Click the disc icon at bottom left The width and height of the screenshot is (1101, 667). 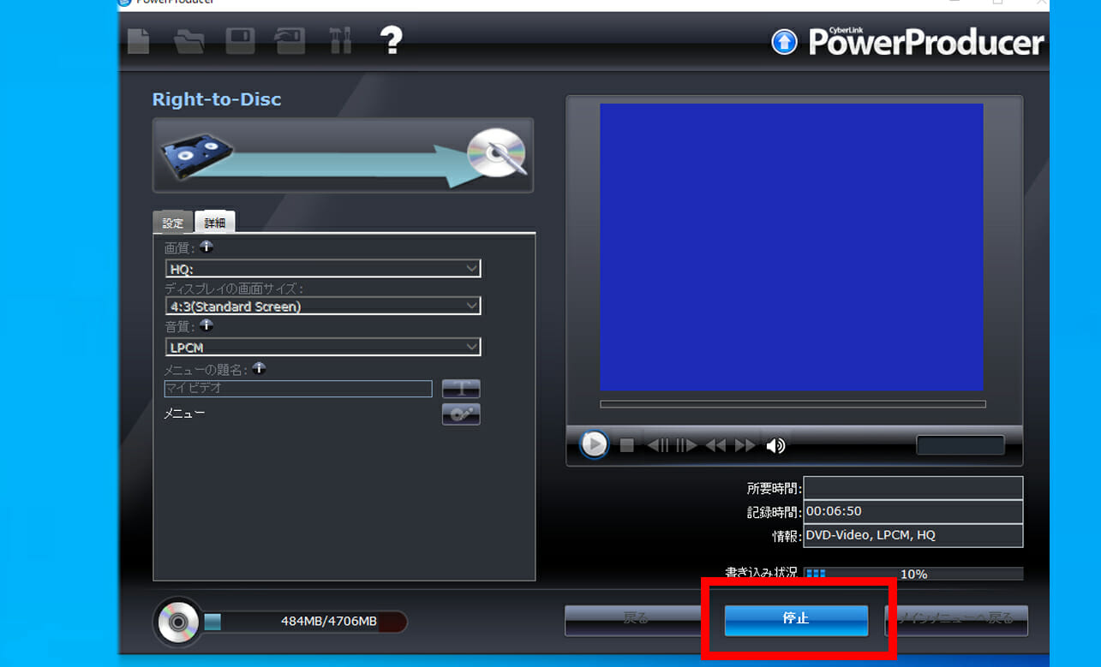coord(178,622)
